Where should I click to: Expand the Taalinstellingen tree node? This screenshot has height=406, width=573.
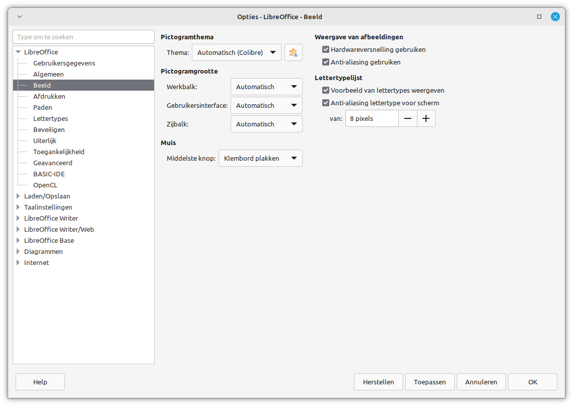tap(18, 207)
